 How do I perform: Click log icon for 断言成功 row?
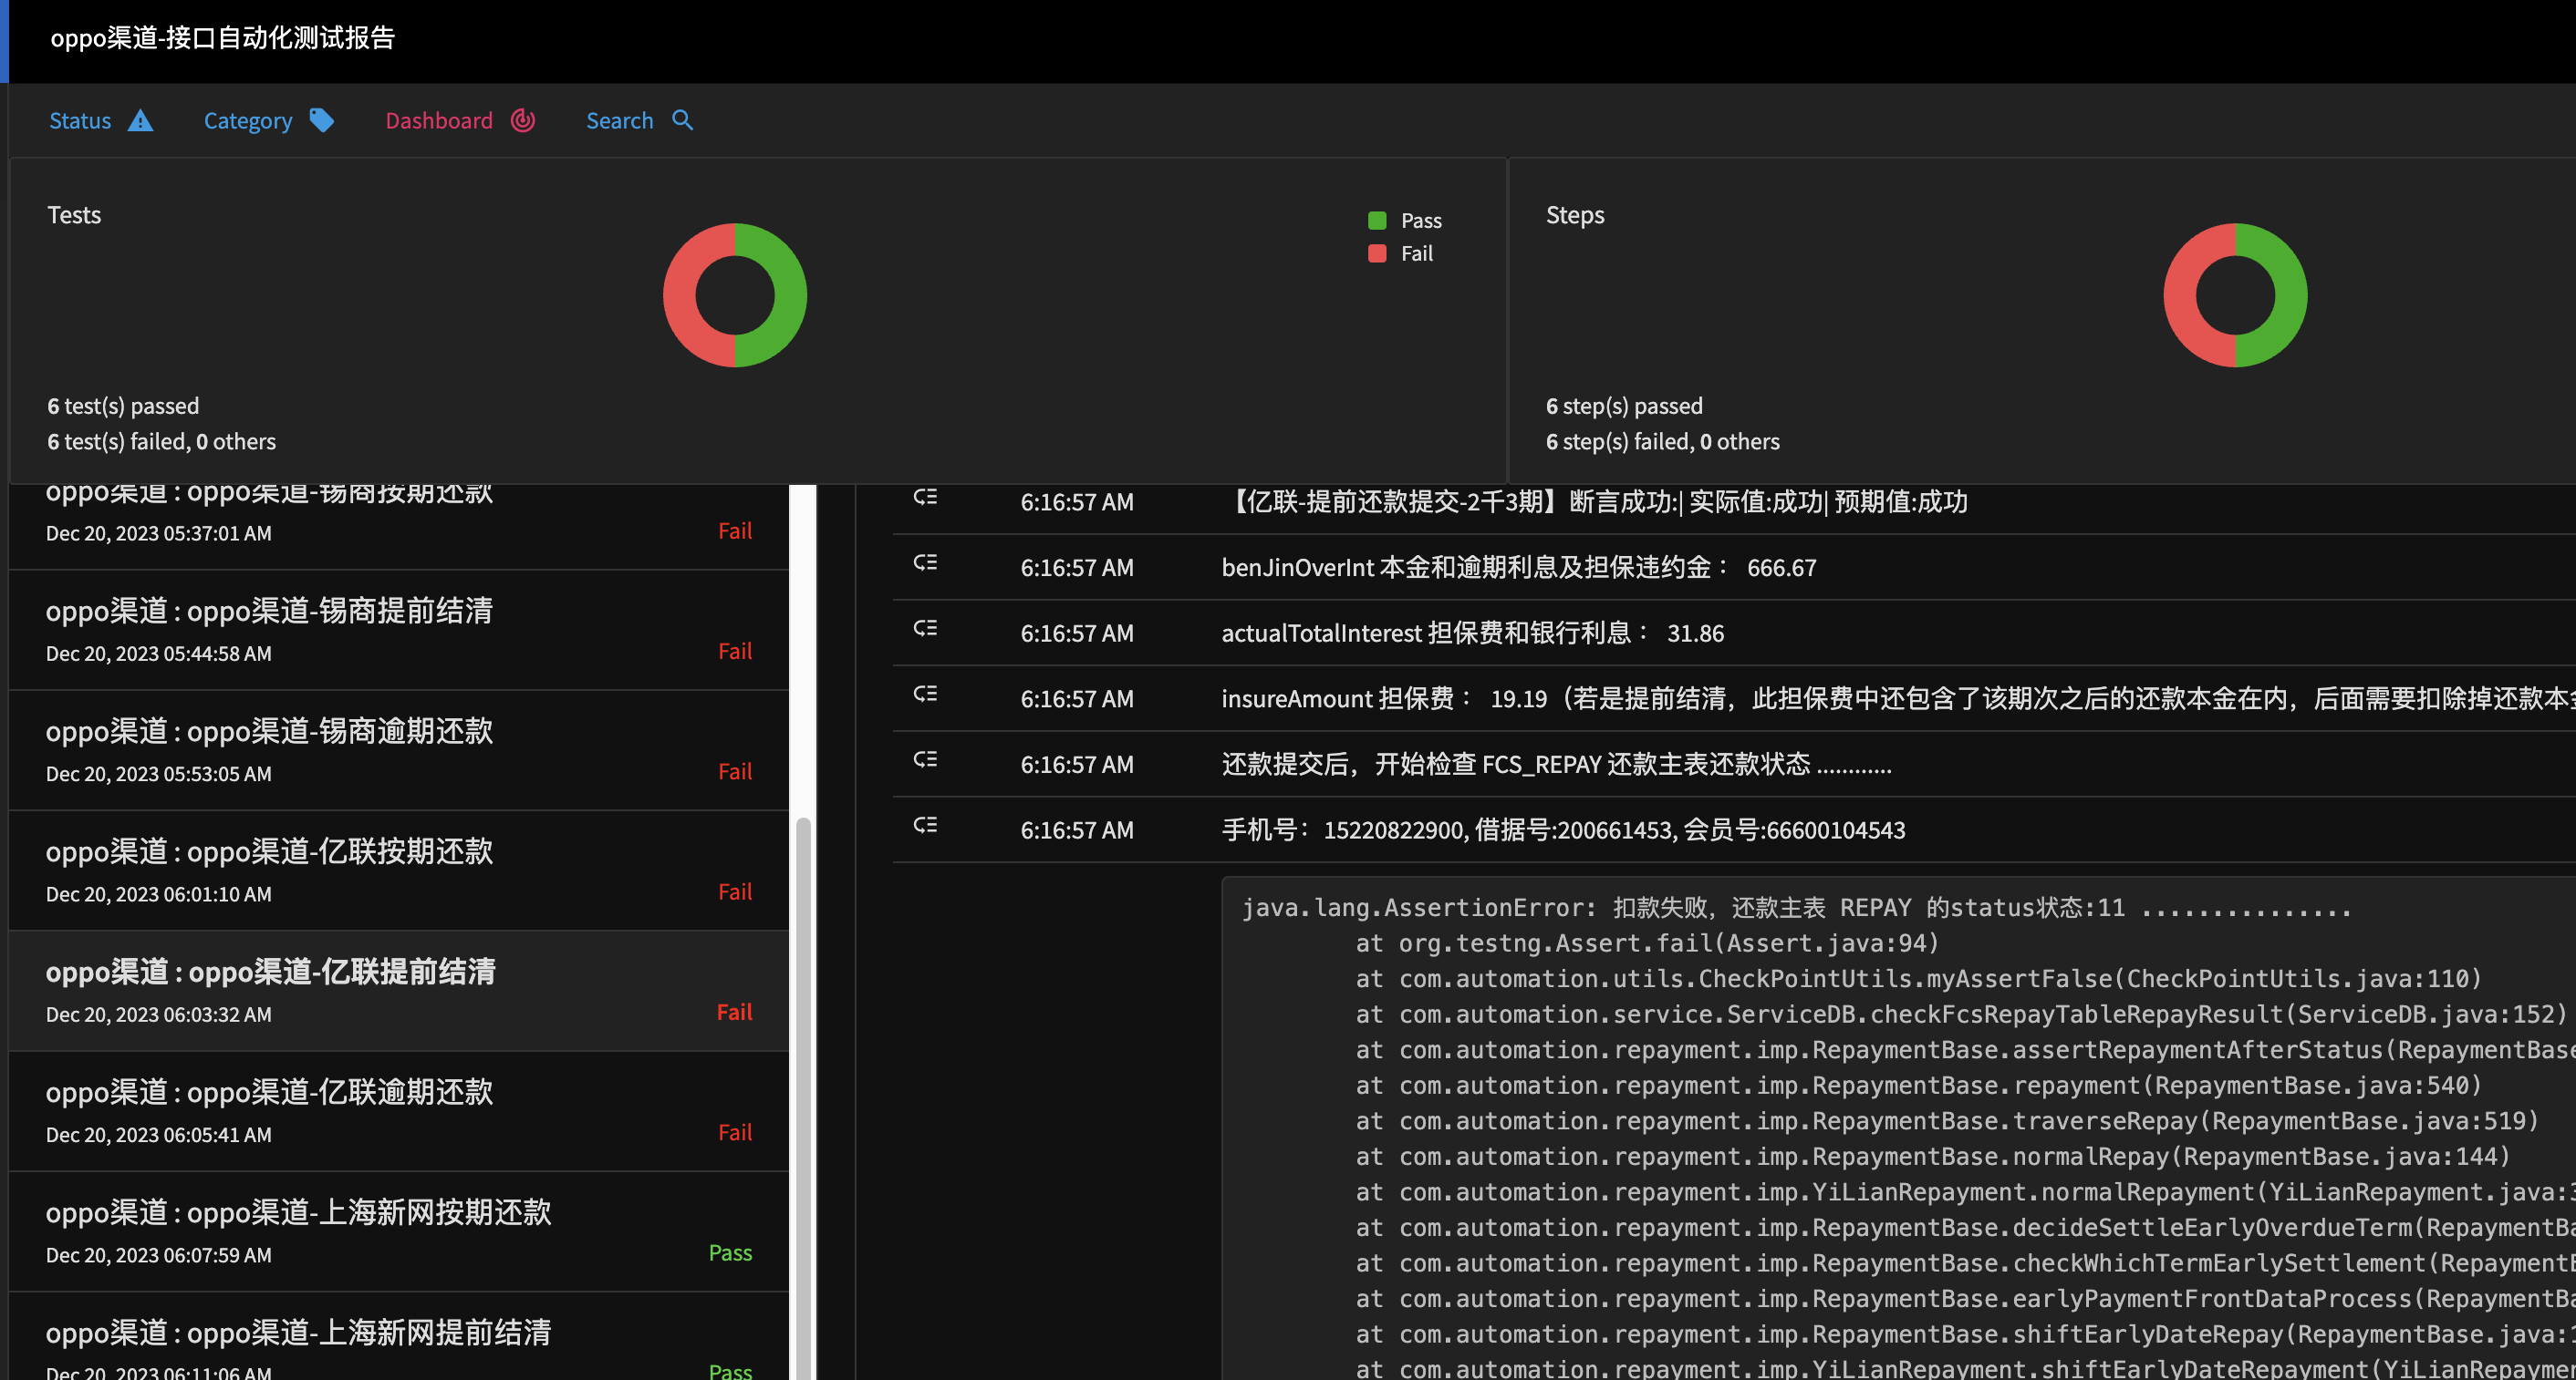click(925, 497)
